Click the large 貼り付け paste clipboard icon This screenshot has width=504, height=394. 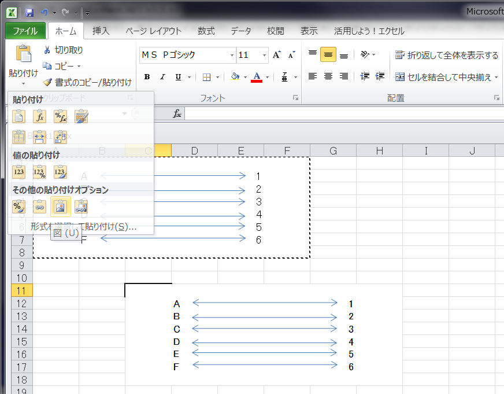click(24, 54)
